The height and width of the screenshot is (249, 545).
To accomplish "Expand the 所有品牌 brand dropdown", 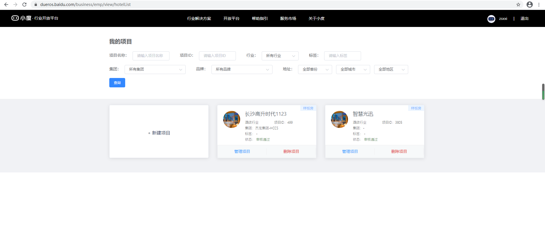I will tap(242, 69).
